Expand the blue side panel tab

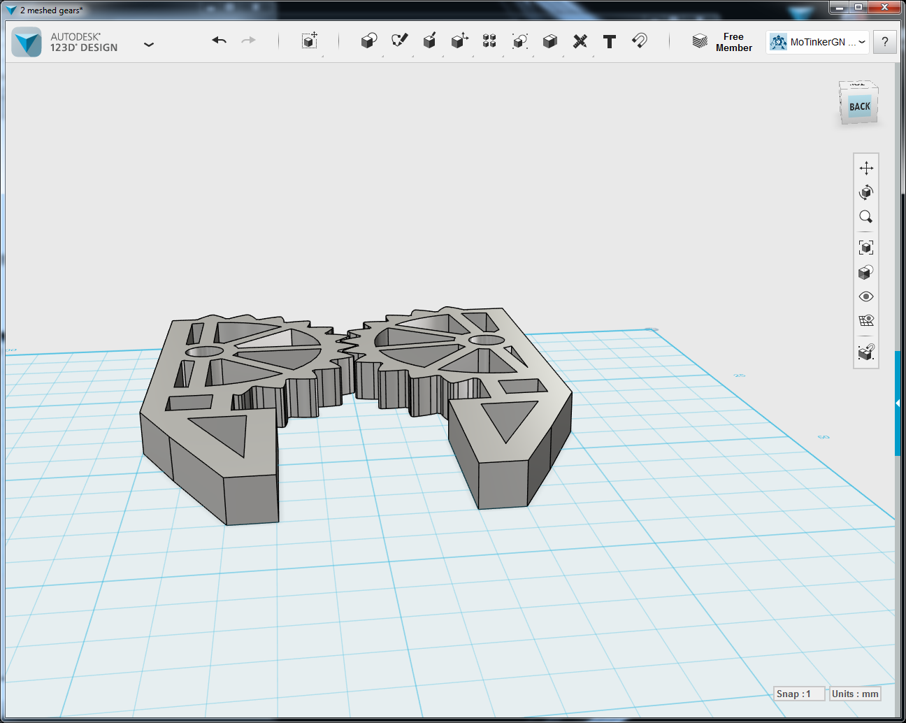point(898,403)
